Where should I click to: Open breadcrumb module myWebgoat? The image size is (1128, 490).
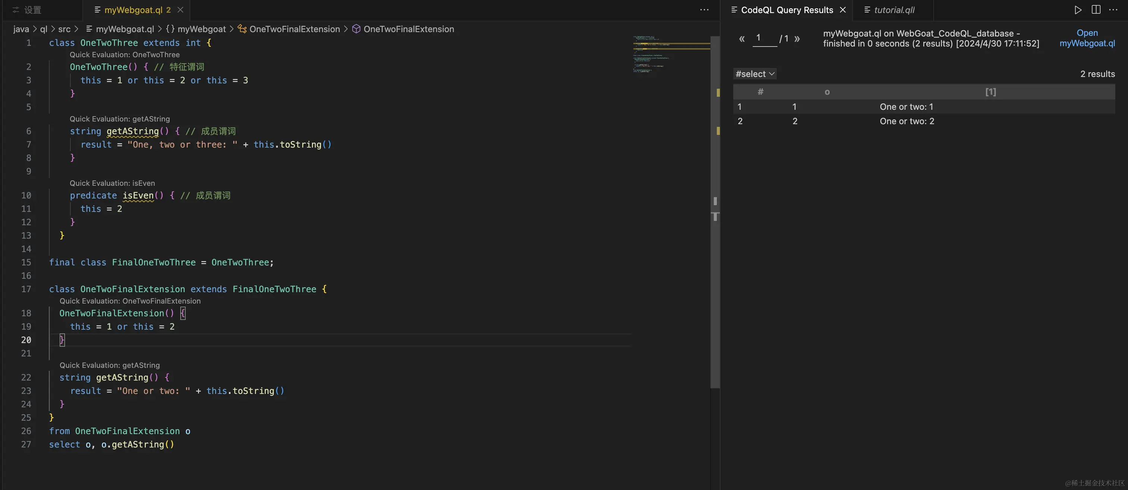196,29
